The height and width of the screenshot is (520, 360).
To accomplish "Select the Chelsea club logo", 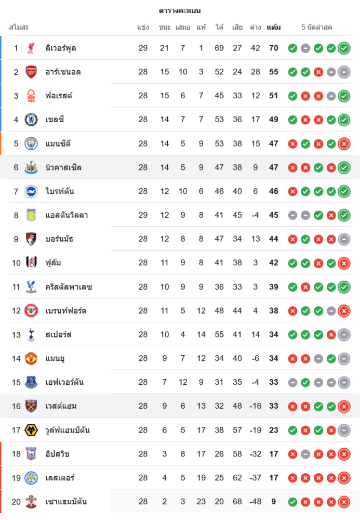I will (31, 120).
